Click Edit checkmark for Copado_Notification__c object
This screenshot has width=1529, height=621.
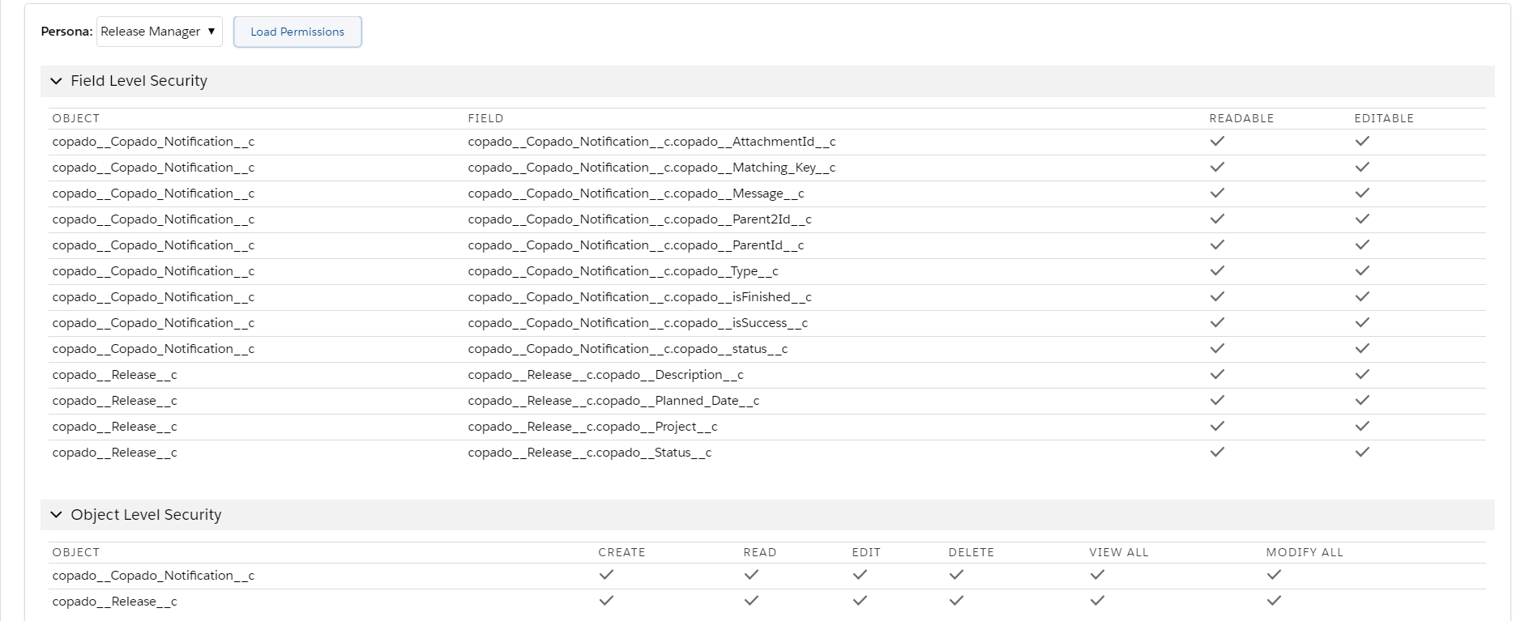(860, 575)
